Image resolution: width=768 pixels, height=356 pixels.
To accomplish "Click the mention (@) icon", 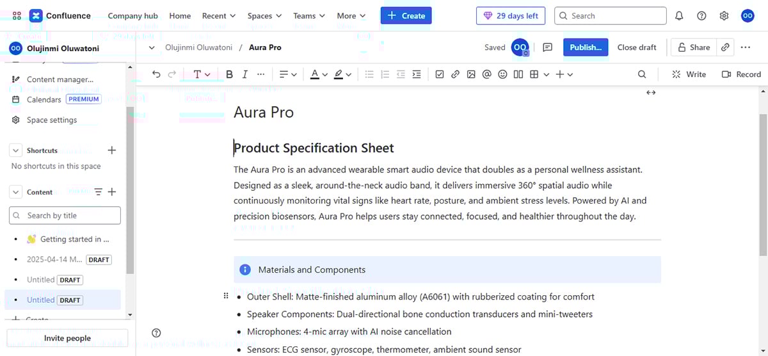I will pyautogui.click(x=486, y=74).
